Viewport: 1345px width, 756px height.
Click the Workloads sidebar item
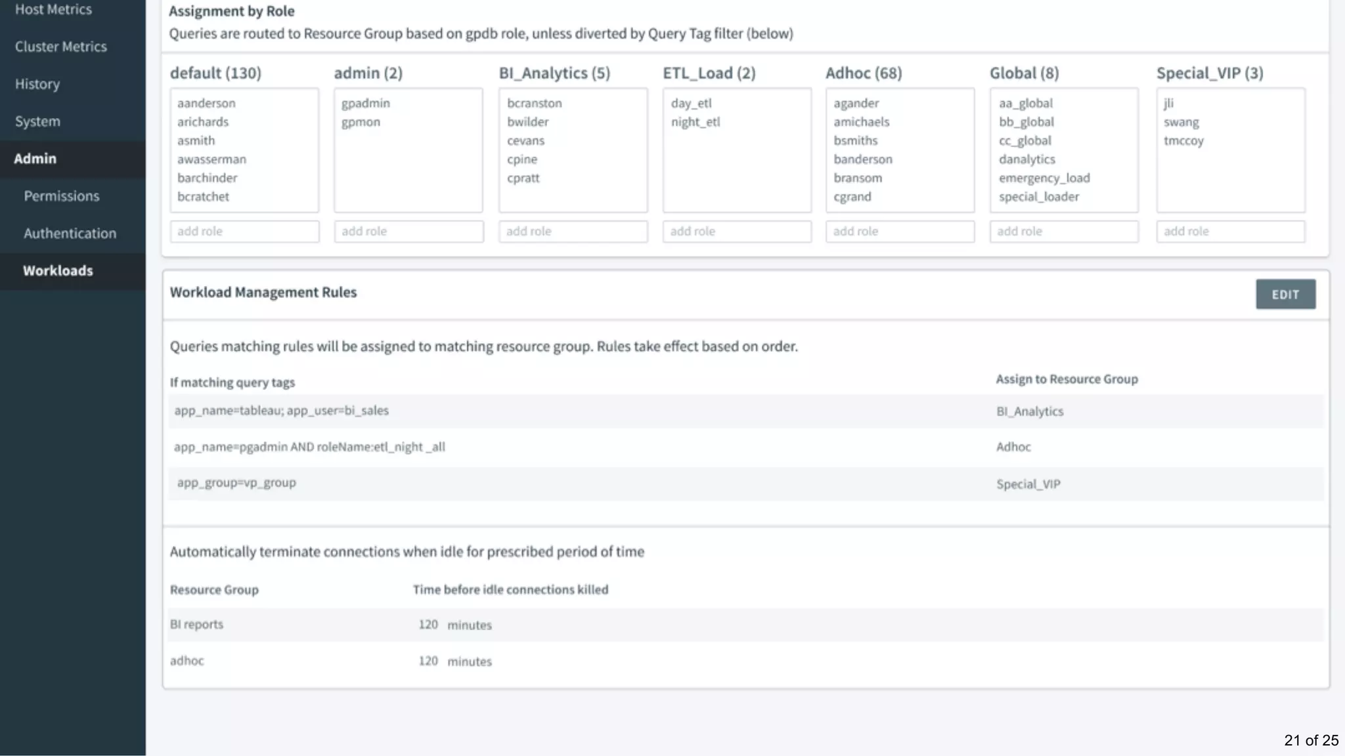[x=58, y=271]
